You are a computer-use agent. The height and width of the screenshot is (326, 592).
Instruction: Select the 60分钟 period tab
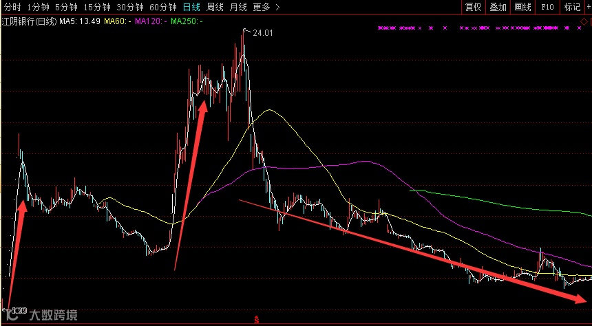point(162,7)
